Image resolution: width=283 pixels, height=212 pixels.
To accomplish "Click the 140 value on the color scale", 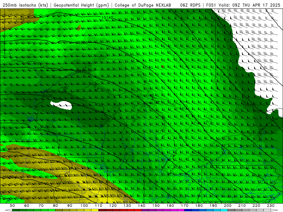I will pyautogui.click(x=141, y=206).
